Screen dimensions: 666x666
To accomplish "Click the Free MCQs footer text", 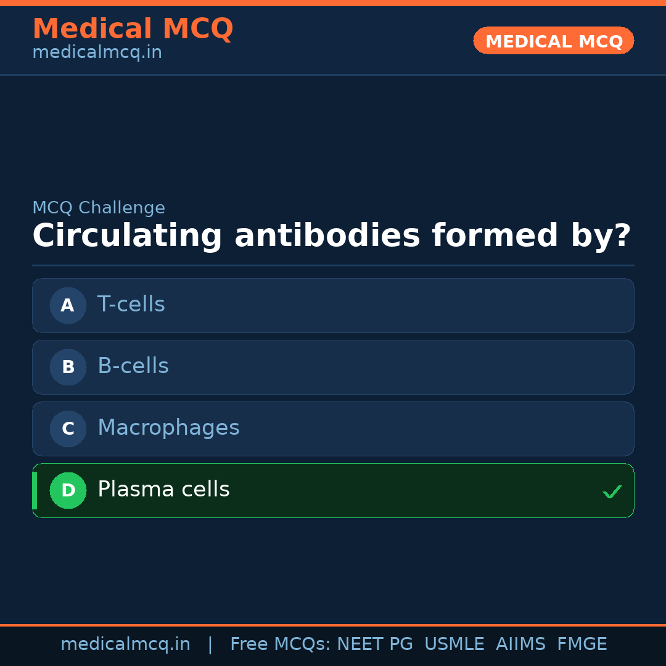I will (280, 644).
